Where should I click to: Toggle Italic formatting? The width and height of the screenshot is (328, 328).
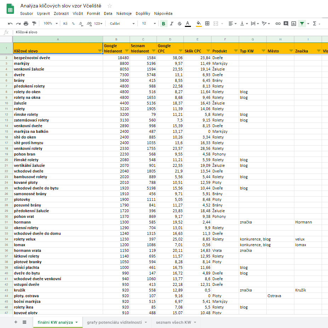pos(171,24)
